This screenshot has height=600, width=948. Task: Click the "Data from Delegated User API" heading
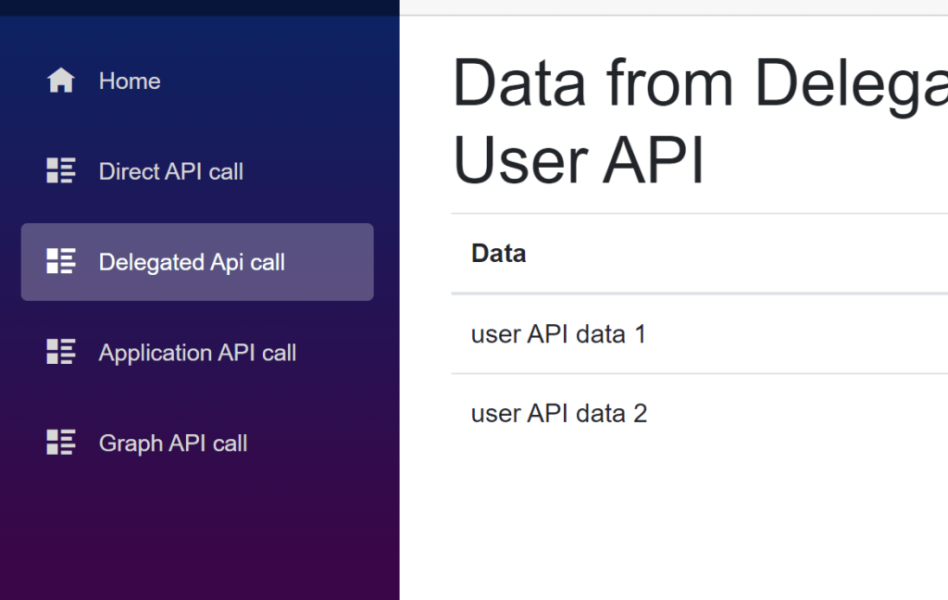click(648, 120)
